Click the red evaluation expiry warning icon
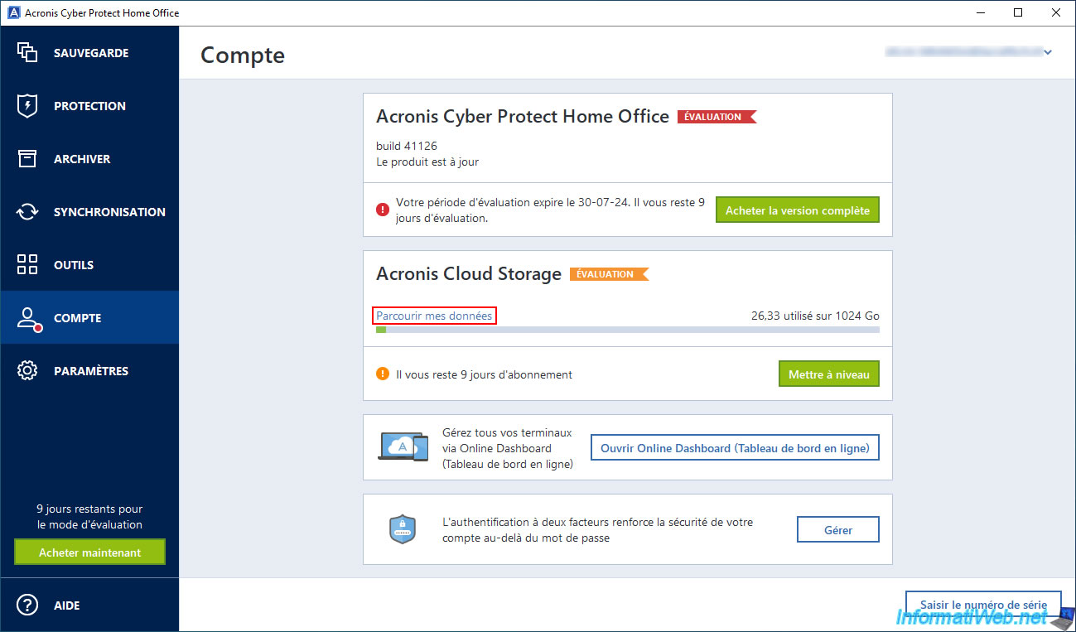 pyautogui.click(x=383, y=210)
